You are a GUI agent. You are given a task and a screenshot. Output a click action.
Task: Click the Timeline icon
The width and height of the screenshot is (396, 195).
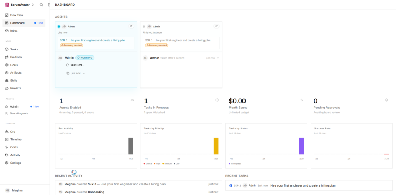(x=7, y=140)
